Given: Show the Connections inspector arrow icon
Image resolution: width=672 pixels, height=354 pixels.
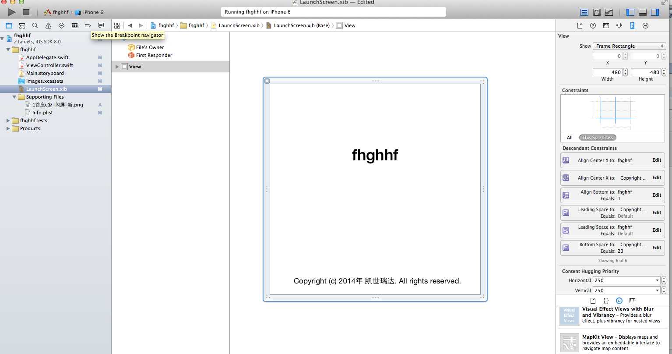Looking at the screenshot, I should (645, 25).
